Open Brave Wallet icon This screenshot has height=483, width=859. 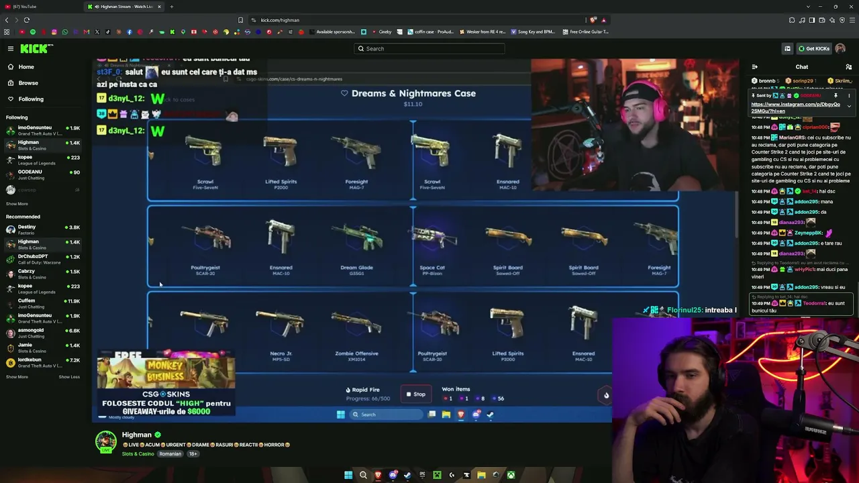822,20
